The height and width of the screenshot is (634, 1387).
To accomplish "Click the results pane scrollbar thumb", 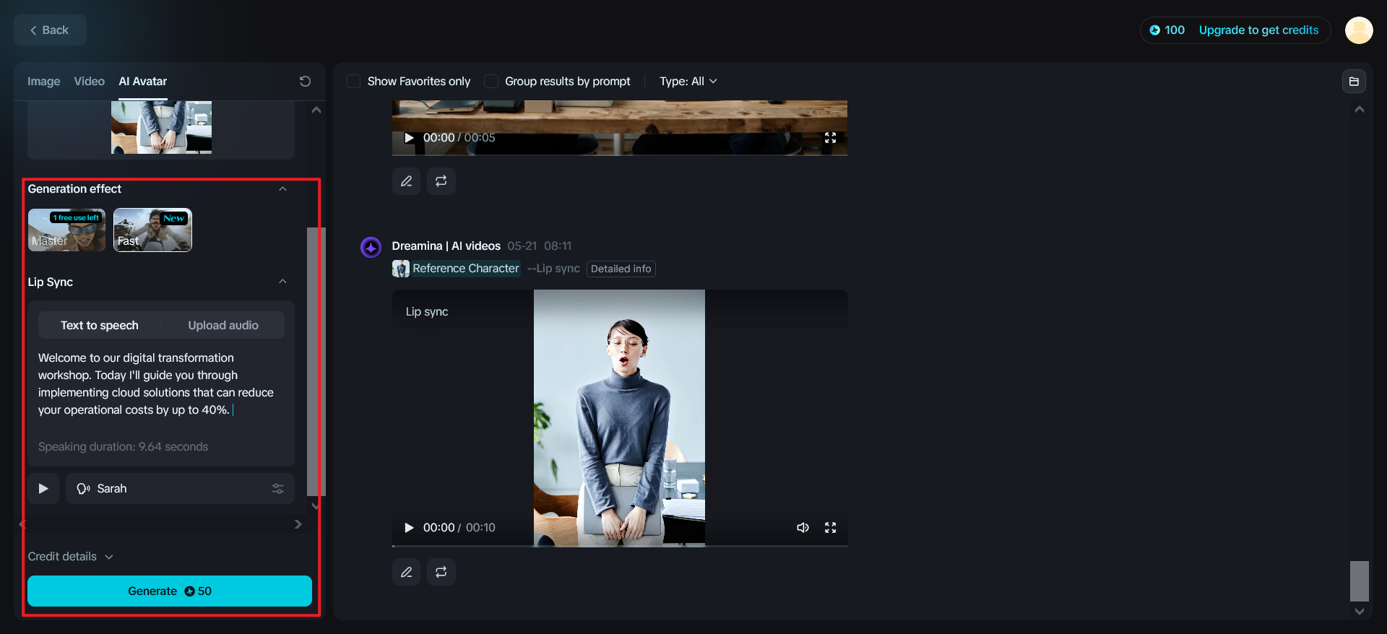I will (1360, 581).
